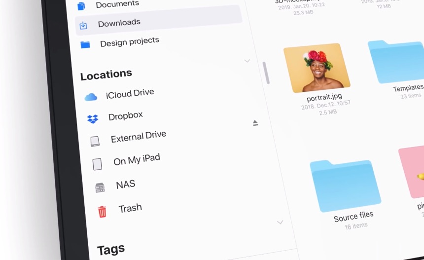This screenshot has height=260, width=424.
Task: Open On My iPad location
Action: [x=137, y=159]
